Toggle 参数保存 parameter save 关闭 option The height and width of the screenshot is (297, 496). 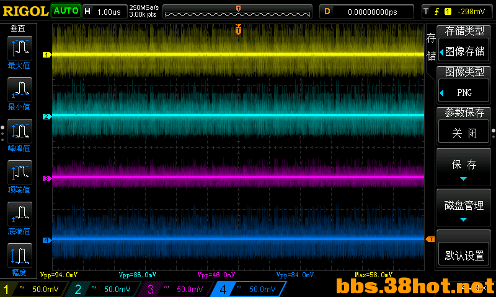[x=464, y=132]
